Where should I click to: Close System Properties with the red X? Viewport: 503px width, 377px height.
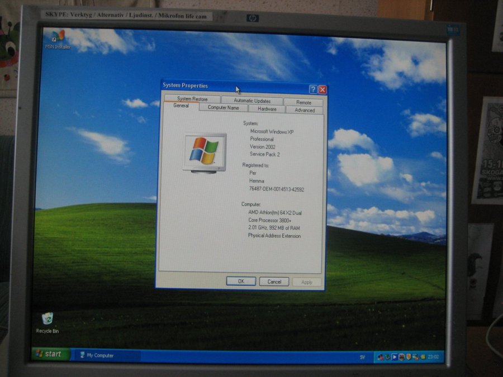(322, 90)
